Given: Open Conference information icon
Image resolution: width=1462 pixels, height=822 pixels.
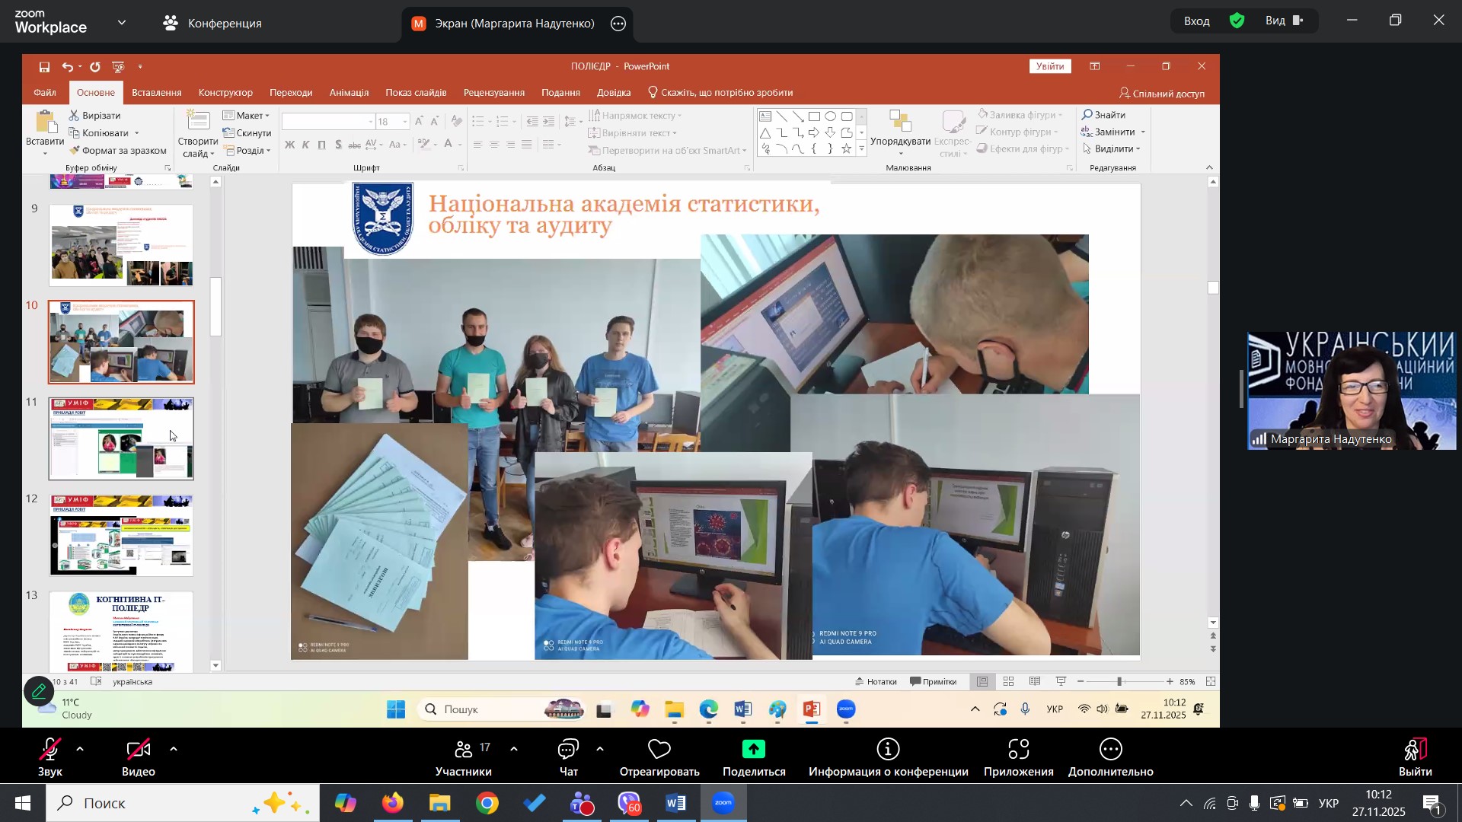Looking at the screenshot, I should pyautogui.click(x=888, y=750).
